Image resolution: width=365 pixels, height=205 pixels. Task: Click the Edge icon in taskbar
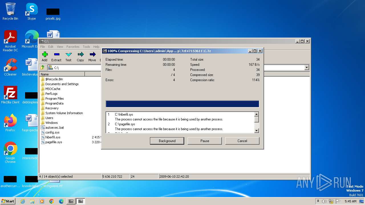pyautogui.click(x=61, y=201)
